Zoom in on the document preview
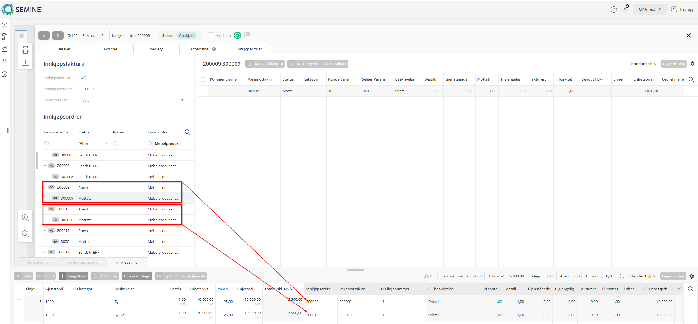Screen dimensions: 698x324 point(25,218)
